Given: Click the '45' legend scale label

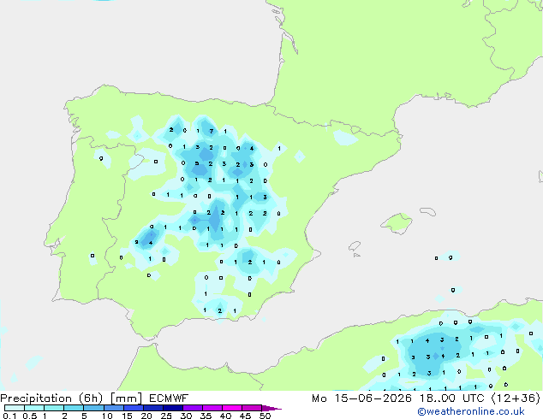Looking at the screenshot, I should click(x=246, y=416).
